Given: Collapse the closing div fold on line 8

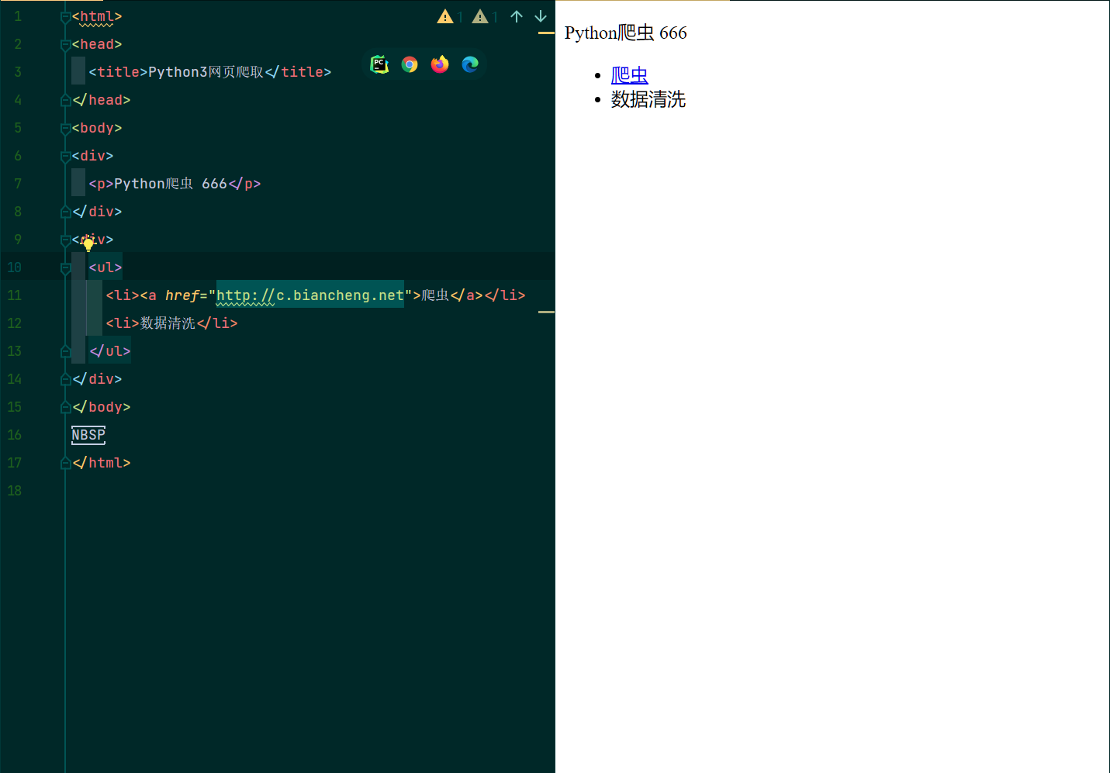Looking at the screenshot, I should [66, 212].
